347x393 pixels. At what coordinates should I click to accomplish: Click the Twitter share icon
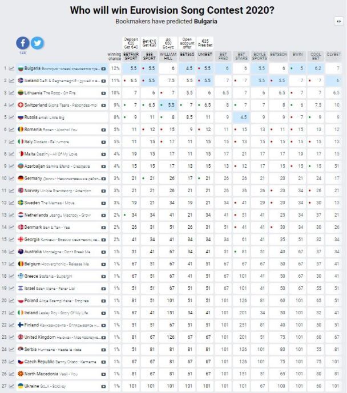click(x=37, y=43)
